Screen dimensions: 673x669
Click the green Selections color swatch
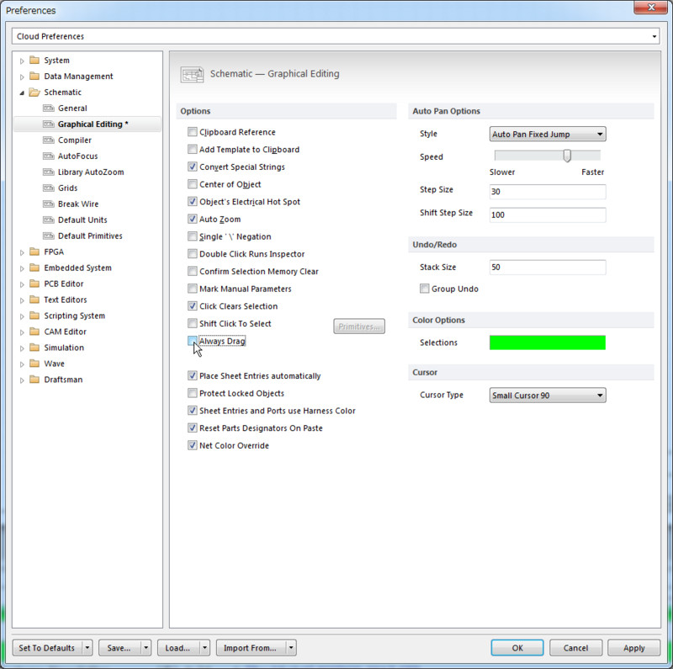tap(548, 342)
